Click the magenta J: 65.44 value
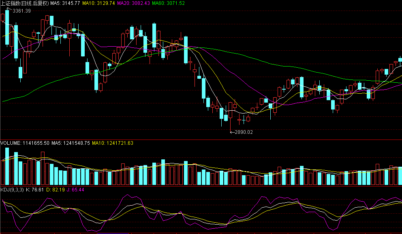Viewport: 402px width, 234px height. [75, 190]
